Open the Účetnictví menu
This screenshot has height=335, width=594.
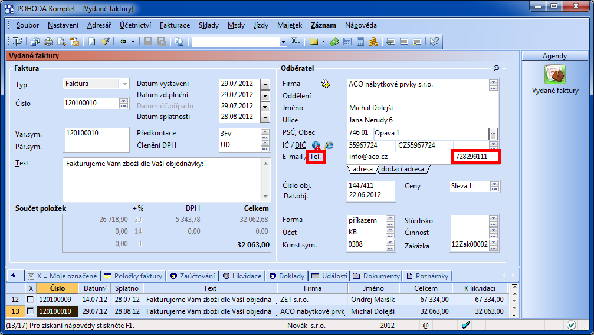[x=135, y=25]
